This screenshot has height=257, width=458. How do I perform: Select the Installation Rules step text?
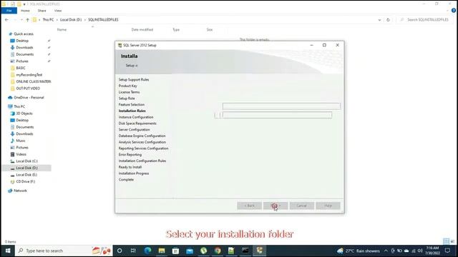[132, 111]
